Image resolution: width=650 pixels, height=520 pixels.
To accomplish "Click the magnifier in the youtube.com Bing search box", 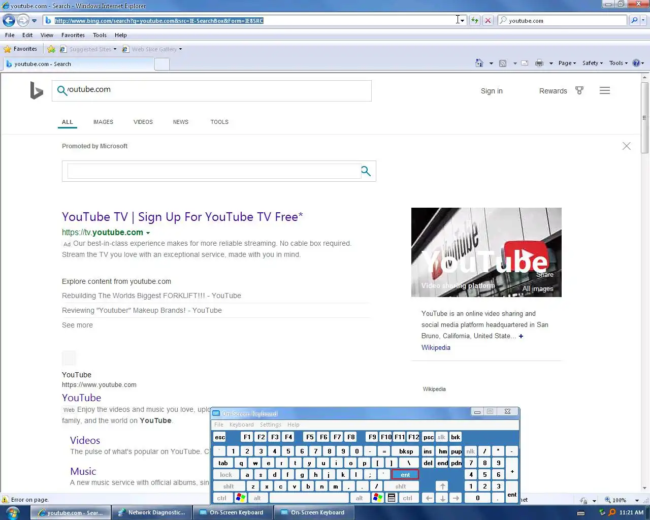I will pos(62,90).
